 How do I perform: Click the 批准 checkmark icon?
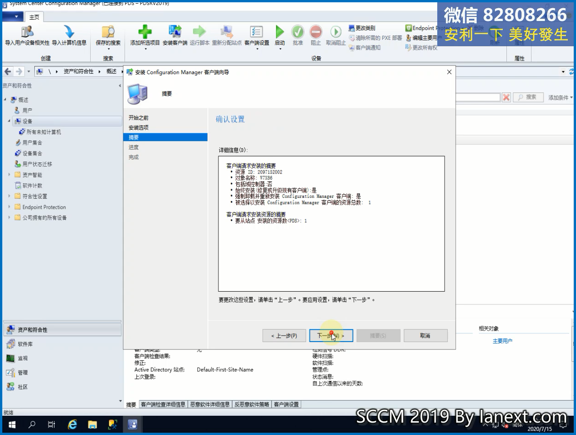tap(298, 32)
